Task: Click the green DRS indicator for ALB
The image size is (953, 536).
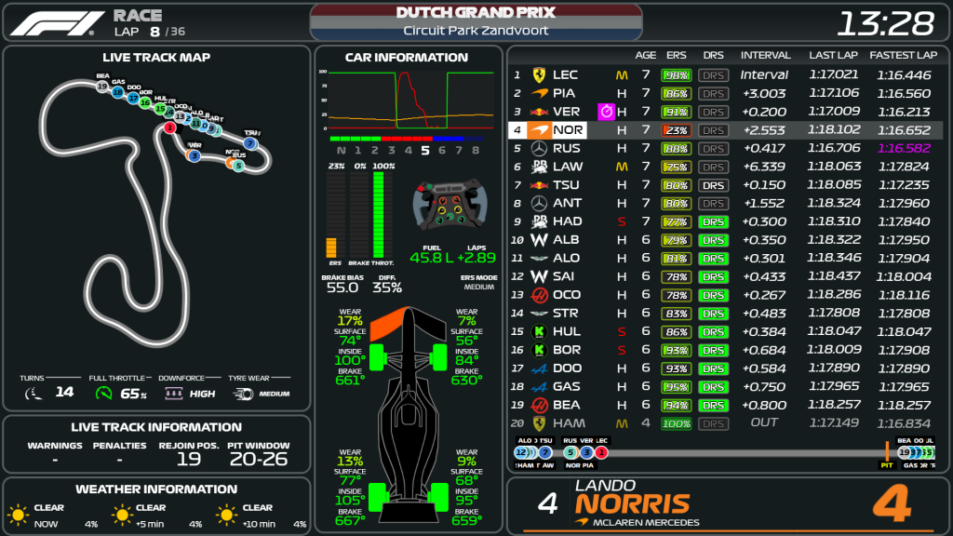Action: [713, 240]
